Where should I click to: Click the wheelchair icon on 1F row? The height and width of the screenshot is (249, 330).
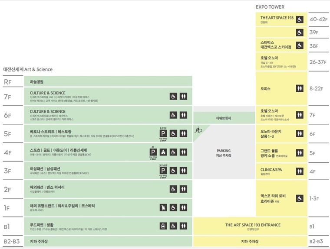click(x=173, y=207)
